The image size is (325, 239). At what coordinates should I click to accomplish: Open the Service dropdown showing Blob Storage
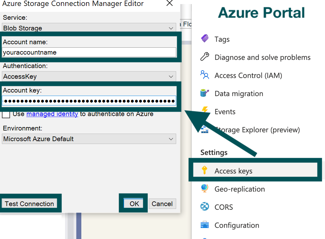click(x=89, y=28)
